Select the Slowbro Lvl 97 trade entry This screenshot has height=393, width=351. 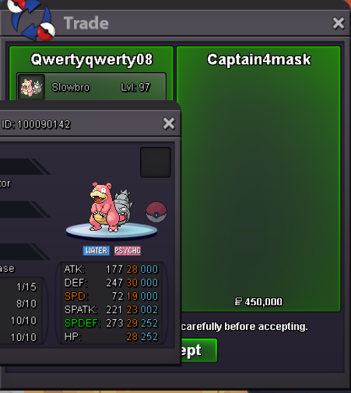(x=91, y=87)
